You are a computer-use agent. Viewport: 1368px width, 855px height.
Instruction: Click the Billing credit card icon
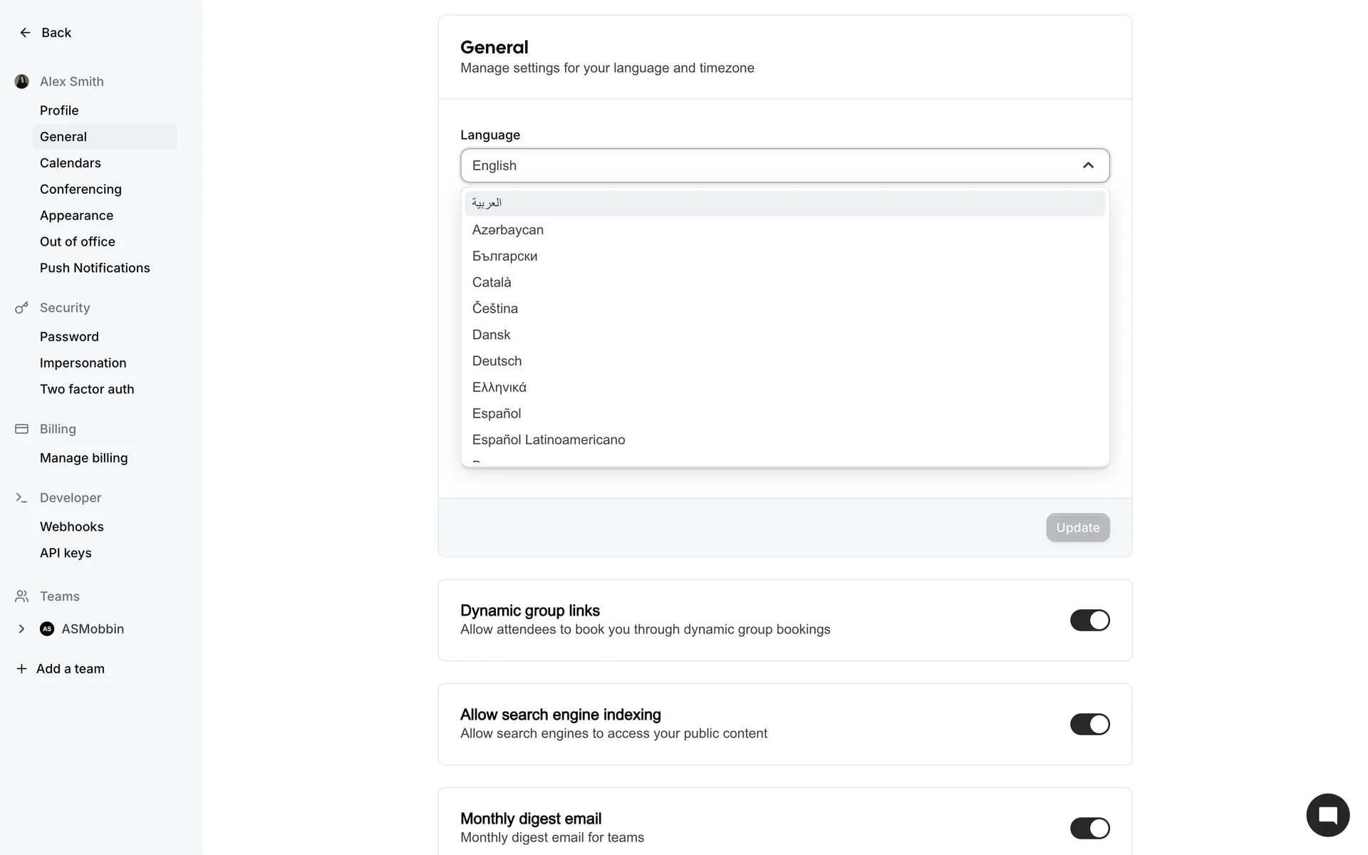22,429
